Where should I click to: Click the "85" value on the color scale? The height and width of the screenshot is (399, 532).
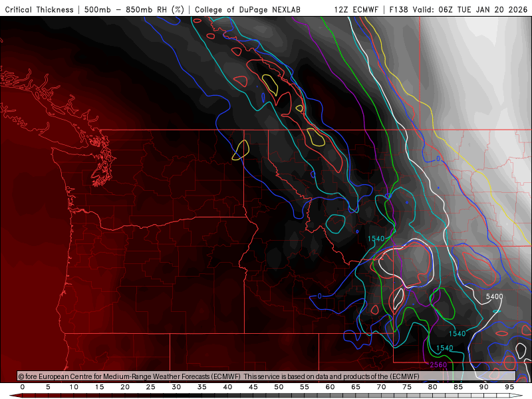pos(458,387)
